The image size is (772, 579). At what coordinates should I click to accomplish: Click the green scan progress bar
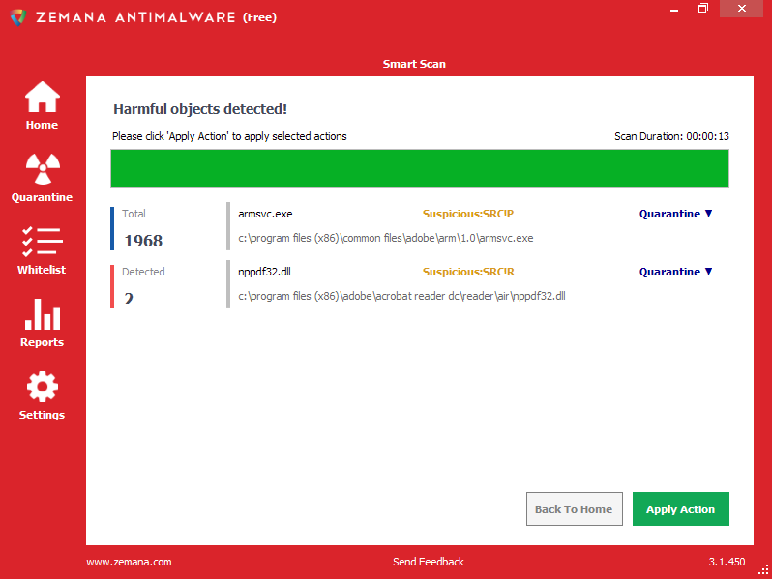tap(420, 168)
